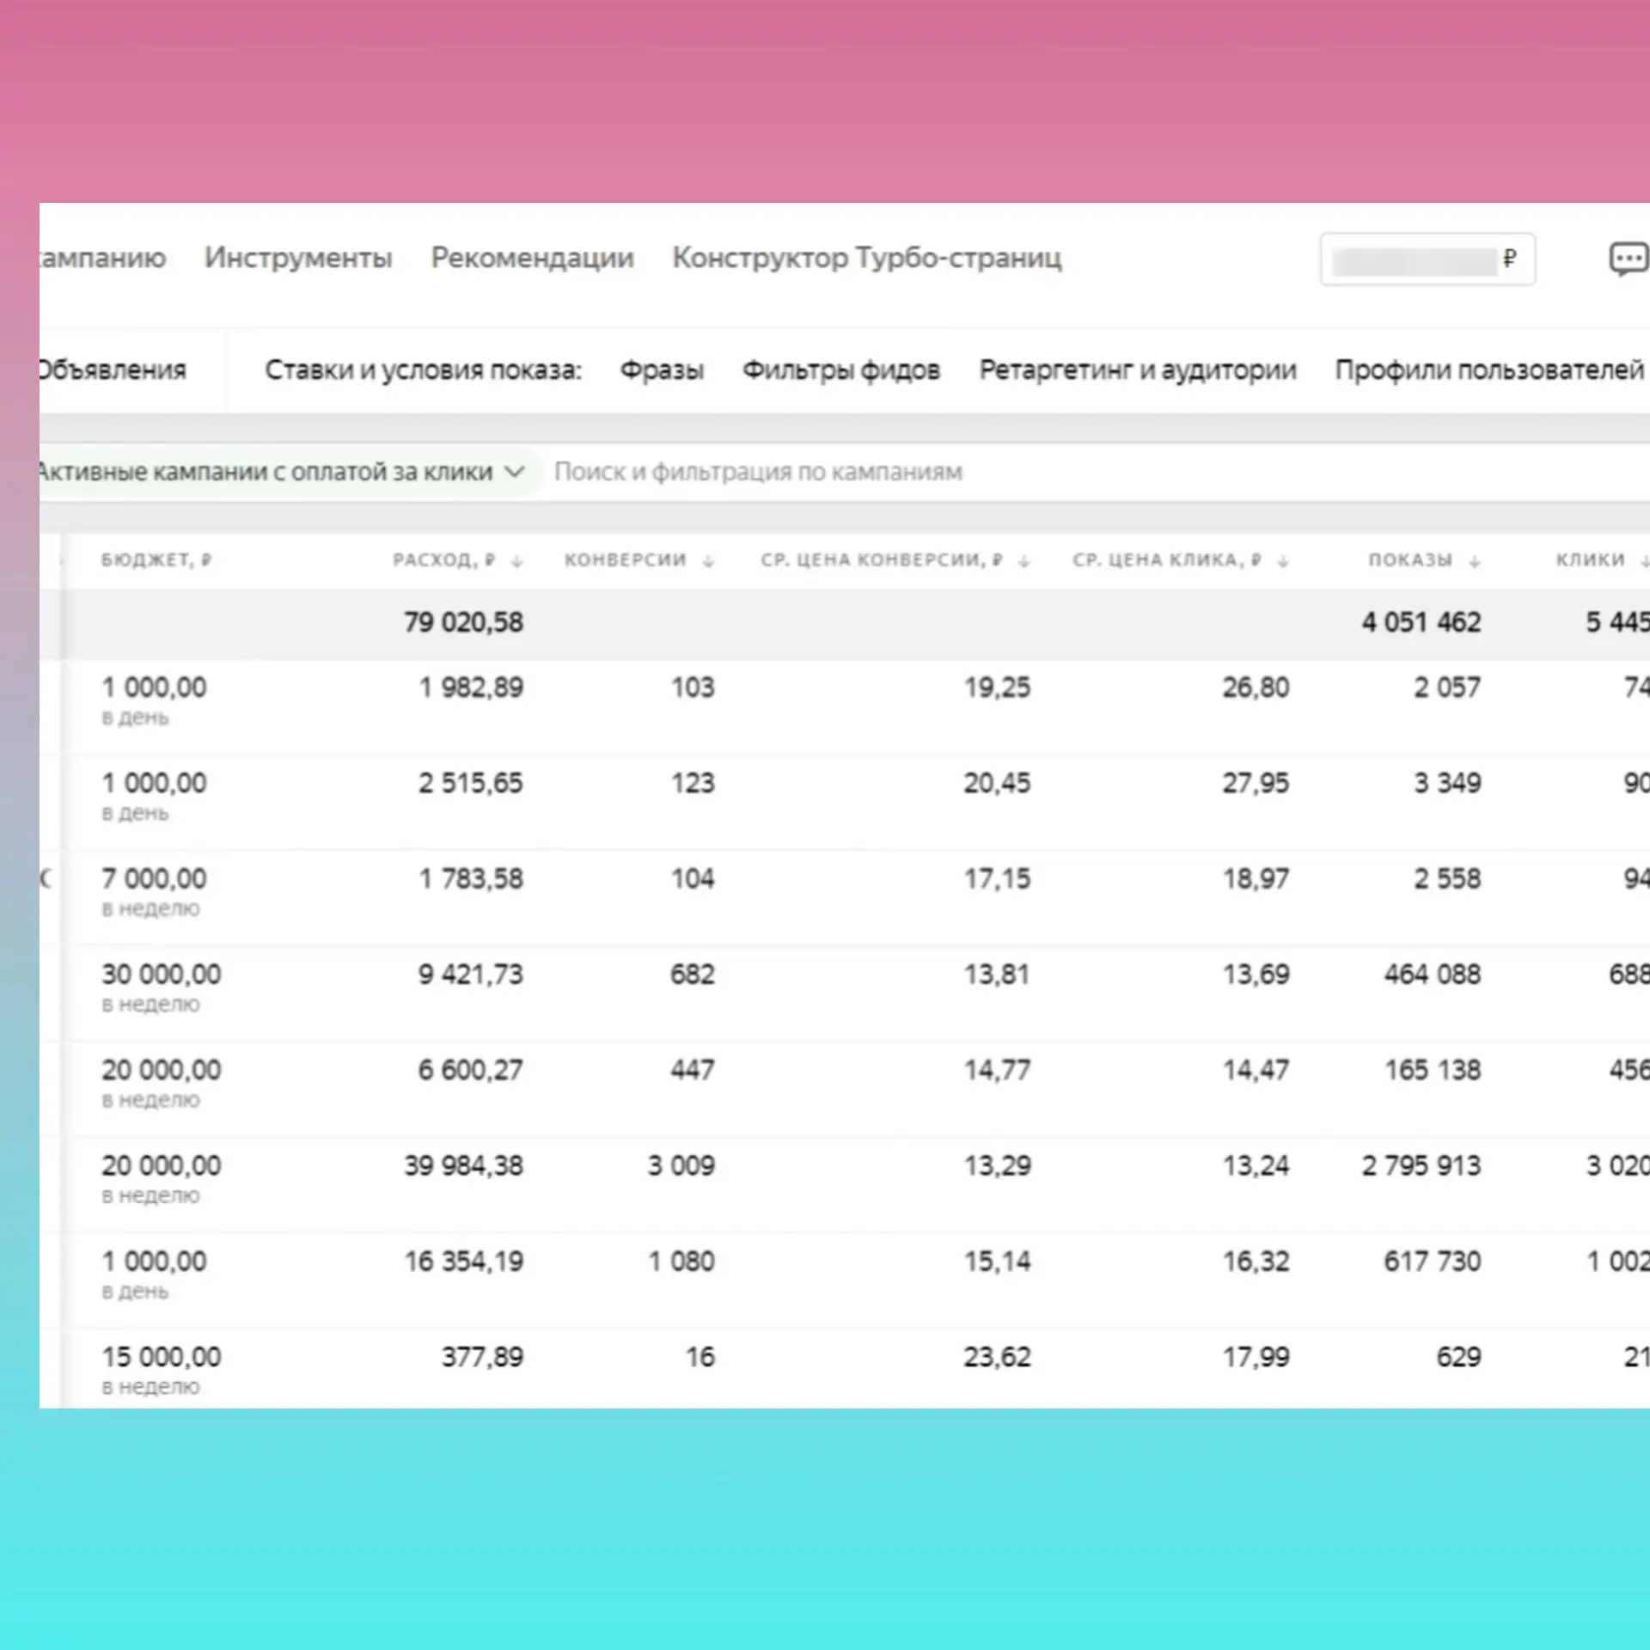Click the Бюджет column header
Image resolution: width=1650 pixels, height=1650 pixels.
(156, 560)
